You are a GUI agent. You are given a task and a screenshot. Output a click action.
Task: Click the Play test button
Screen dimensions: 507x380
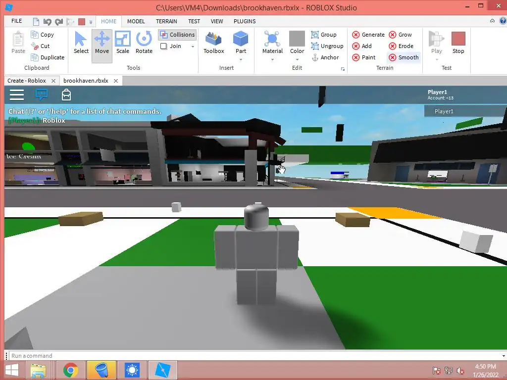pyautogui.click(x=437, y=43)
